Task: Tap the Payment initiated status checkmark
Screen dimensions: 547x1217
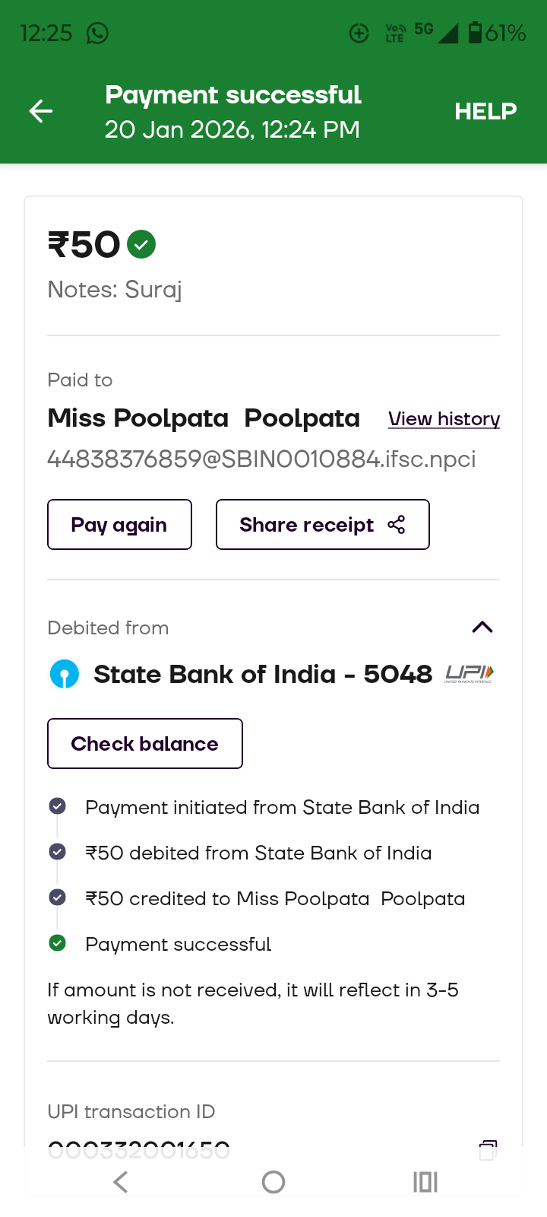Action: (x=57, y=806)
